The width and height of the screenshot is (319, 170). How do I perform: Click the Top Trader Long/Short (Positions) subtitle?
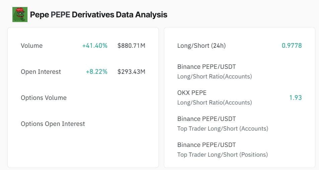tap(222, 155)
